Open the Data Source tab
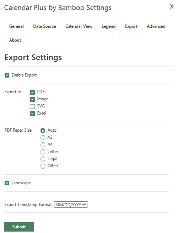This screenshot has width=177, height=233. [44, 26]
